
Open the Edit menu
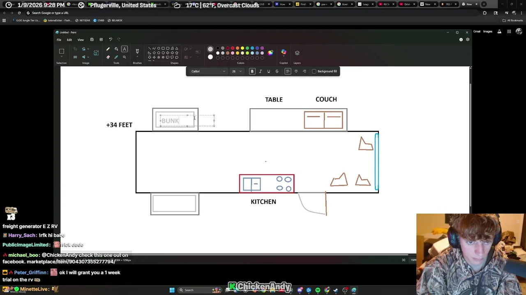coord(69,40)
